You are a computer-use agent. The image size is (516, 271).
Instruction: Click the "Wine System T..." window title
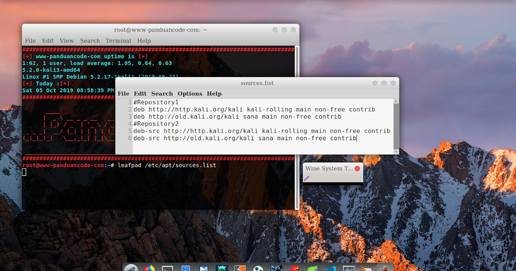point(329,169)
